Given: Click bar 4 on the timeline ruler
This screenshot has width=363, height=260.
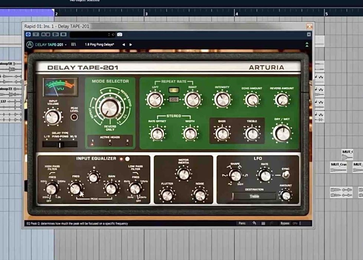Looking at the screenshot, I should 236,14.
